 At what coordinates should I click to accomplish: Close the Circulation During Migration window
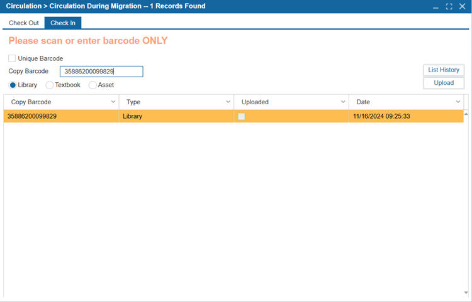pos(463,6)
